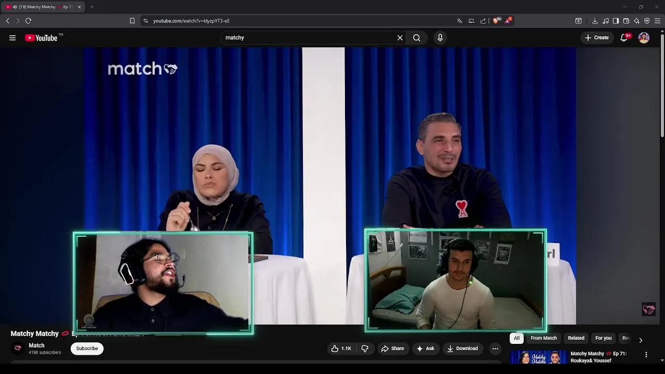Clear the search query with X
This screenshot has height=374, width=665.
(x=400, y=37)
